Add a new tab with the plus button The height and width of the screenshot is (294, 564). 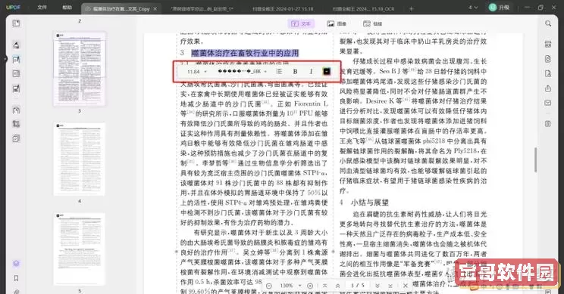point(412,8)
